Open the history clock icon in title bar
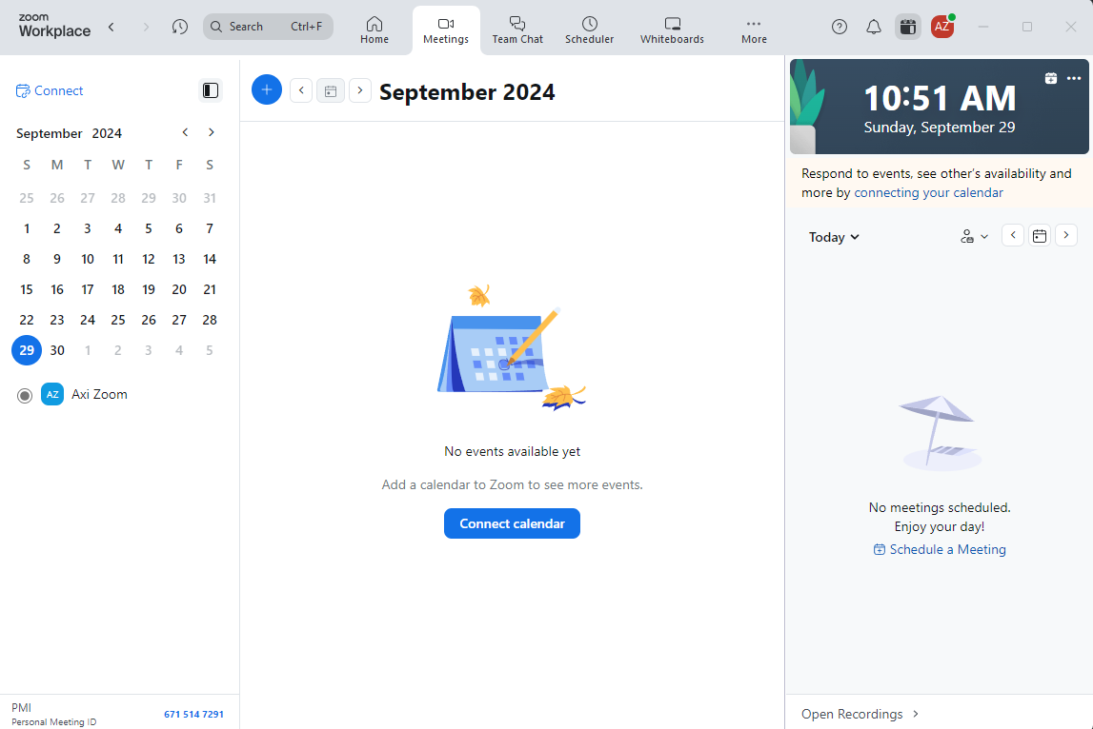The width and height of the screenshot is (1093, 729). [x=180, y=27]
